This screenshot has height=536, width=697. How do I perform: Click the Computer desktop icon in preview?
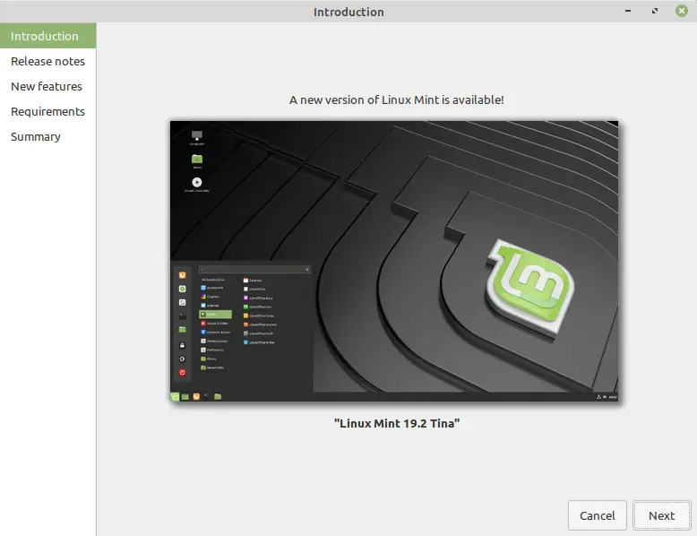197,137
